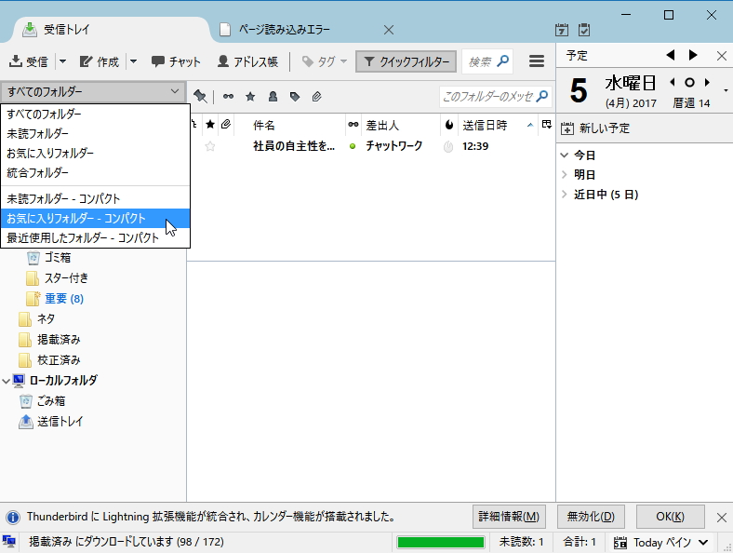Image resolution: width=733 pixels, height=553 pixels.
Task: Open the ネタ folder
Action: click(46, 319)
